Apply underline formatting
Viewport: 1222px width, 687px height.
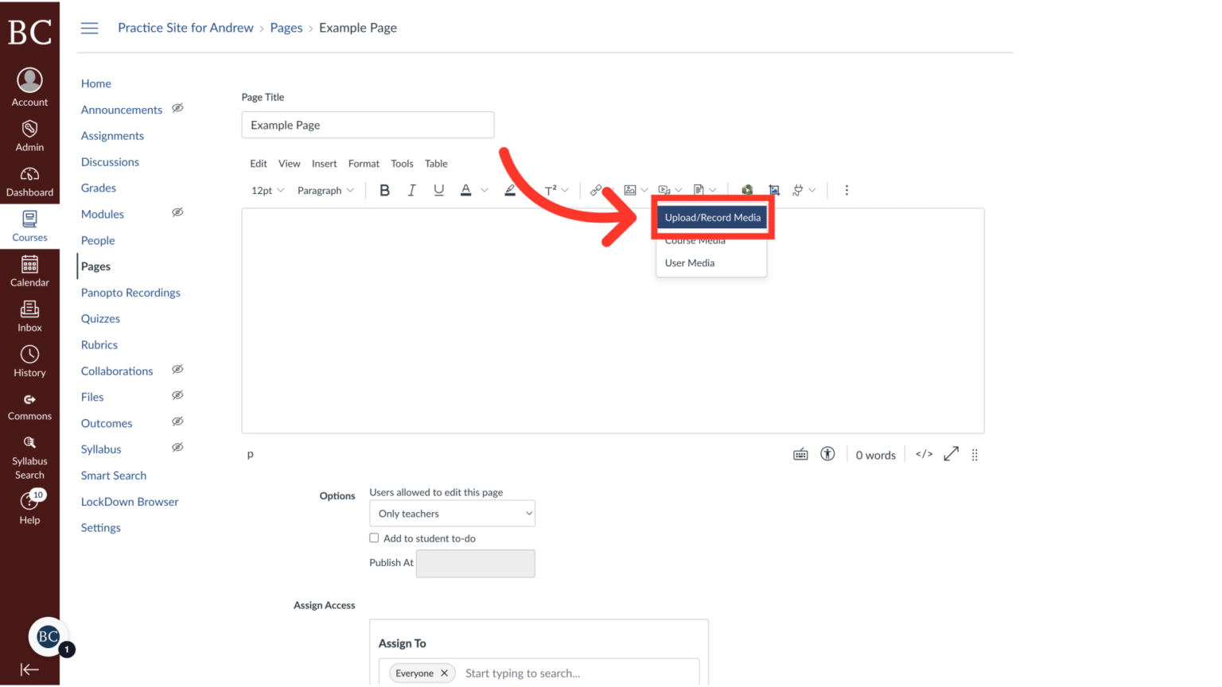pyautogui.click(x=438, y=190)
